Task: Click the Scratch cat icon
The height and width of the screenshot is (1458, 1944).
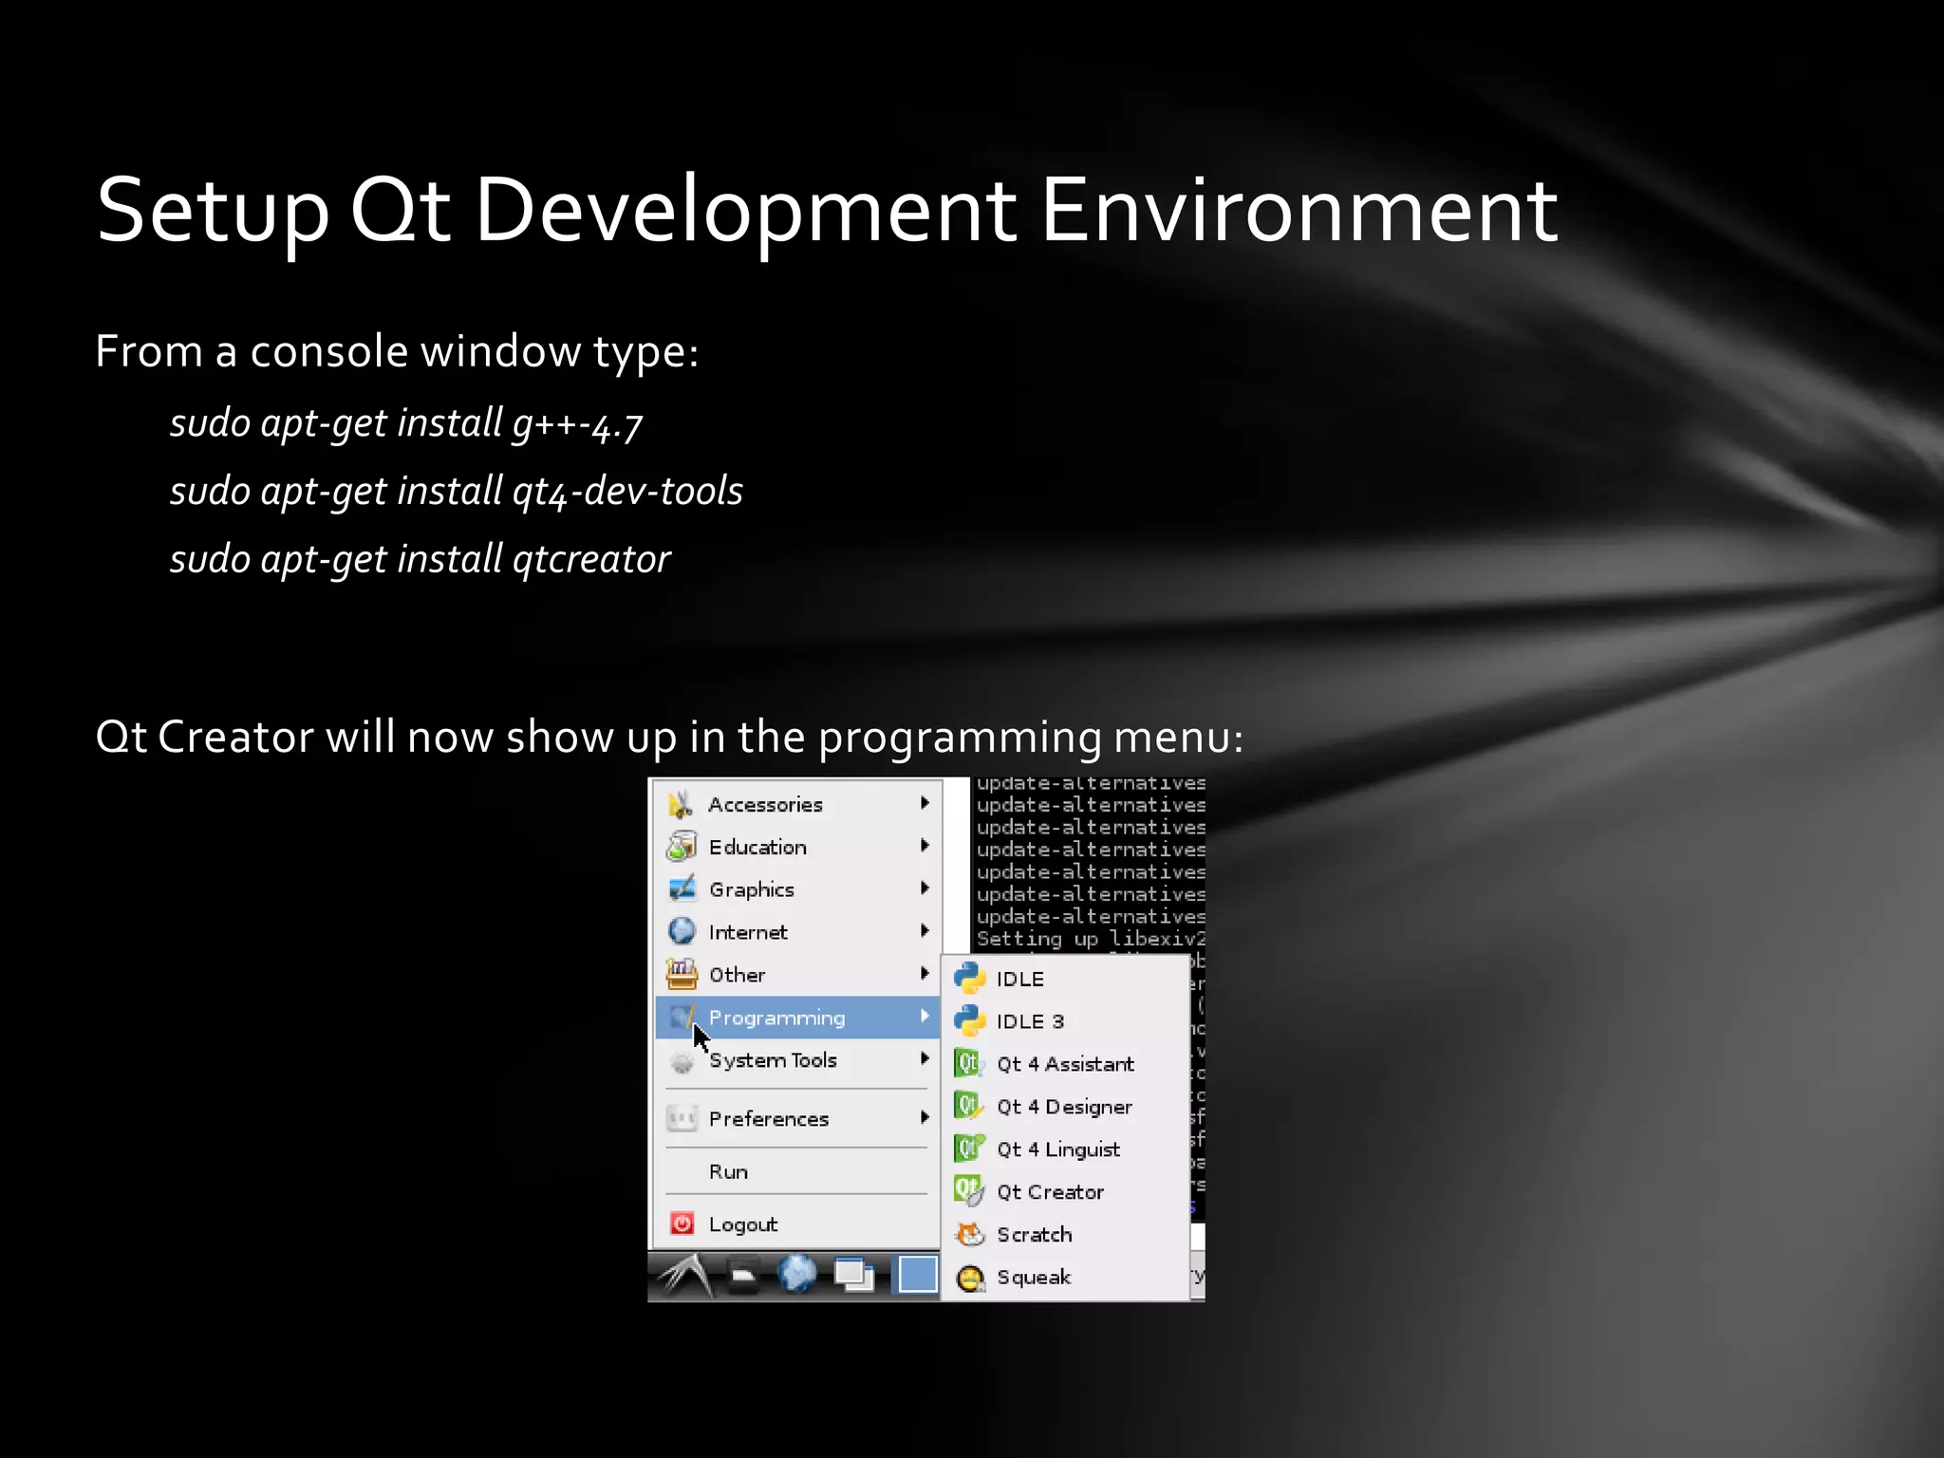Action: tap(969, 1235)
